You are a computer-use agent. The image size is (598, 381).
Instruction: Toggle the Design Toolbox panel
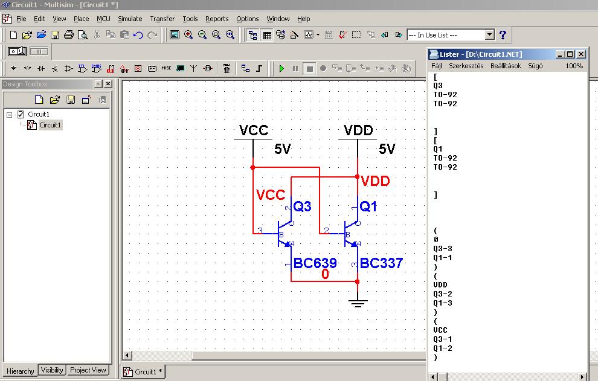[252, 35]
